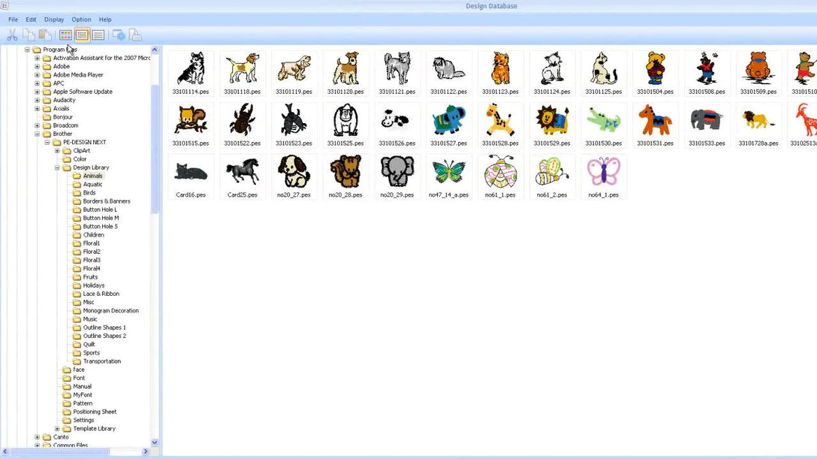
Task: Select the Positioning Sheet folder
Action: click(95, 411)
